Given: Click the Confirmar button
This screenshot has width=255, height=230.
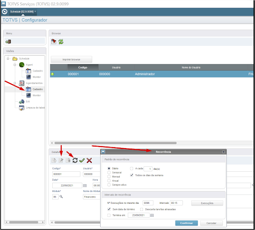Looking at the screenshot, I should click(x=186, y=223).
